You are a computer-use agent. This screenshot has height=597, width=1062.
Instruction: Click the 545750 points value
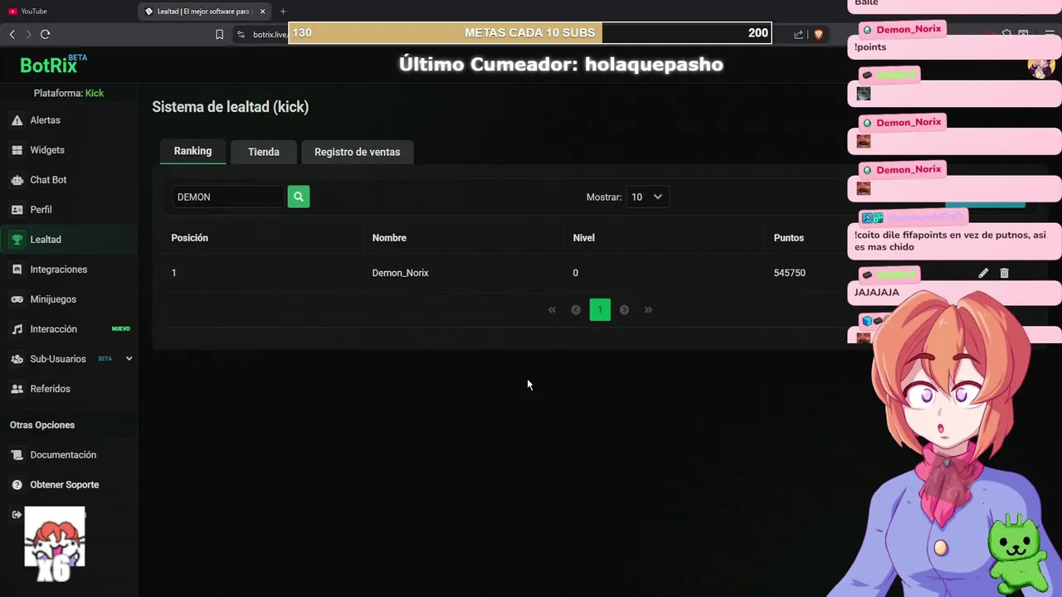click(x=789, y=273)
